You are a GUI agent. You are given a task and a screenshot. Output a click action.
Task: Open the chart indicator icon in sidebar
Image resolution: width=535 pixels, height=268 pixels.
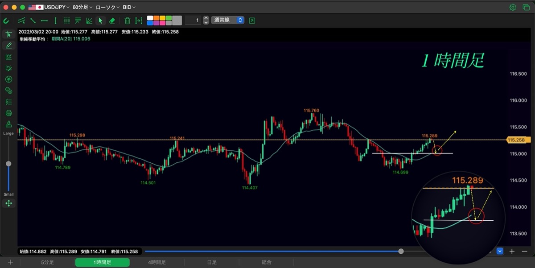[x=8, y=57]
